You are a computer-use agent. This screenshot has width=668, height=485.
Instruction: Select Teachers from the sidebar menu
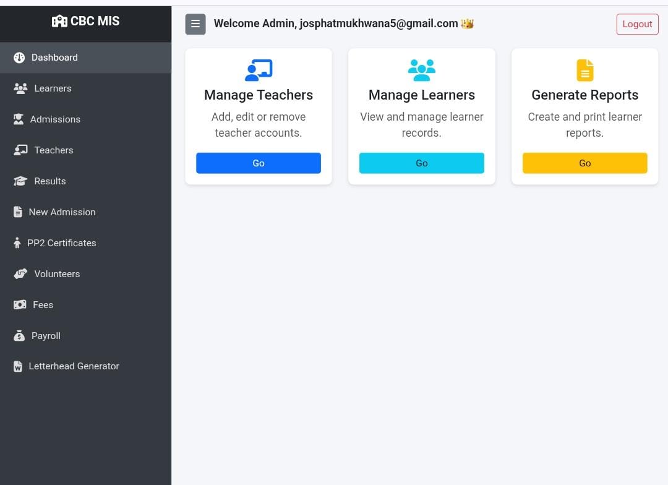(x=53, y=150)
